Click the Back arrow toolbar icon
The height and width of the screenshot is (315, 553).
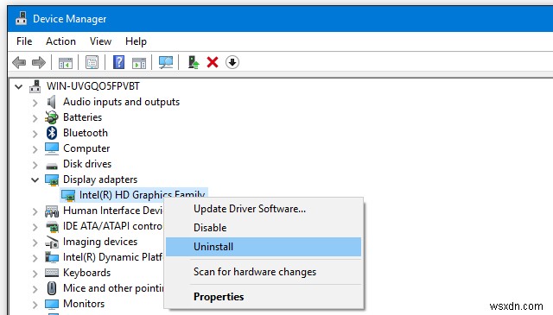(x=19, y=63)
